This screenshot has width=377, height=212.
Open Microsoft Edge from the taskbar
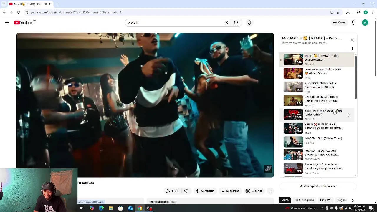(101, 208)
